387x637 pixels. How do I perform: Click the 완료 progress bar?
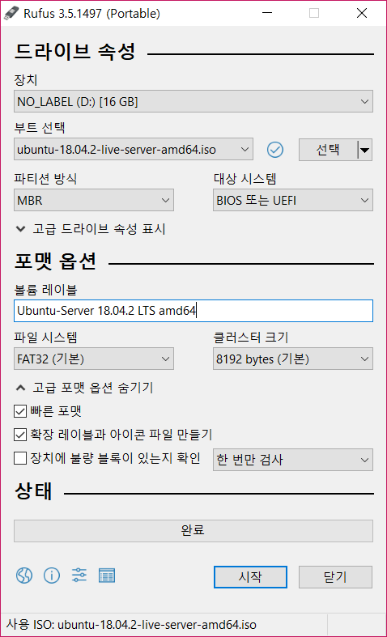193,530
